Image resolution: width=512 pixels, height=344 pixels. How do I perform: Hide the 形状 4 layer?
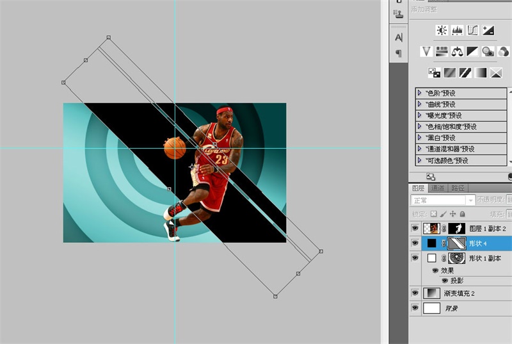click(x=415, y=243)
